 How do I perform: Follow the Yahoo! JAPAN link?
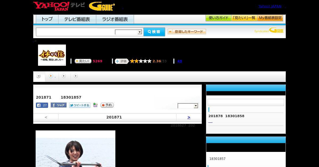270,6
